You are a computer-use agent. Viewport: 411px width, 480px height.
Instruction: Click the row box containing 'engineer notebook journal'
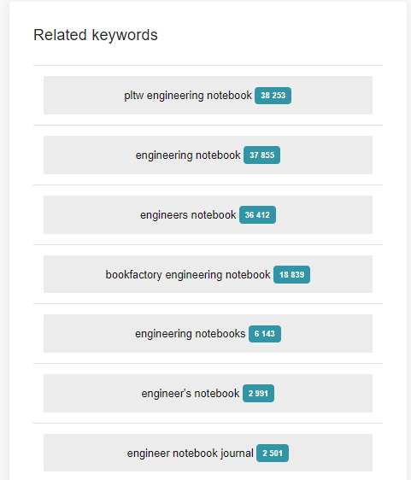pyautogui.click(x=208, y=453)
